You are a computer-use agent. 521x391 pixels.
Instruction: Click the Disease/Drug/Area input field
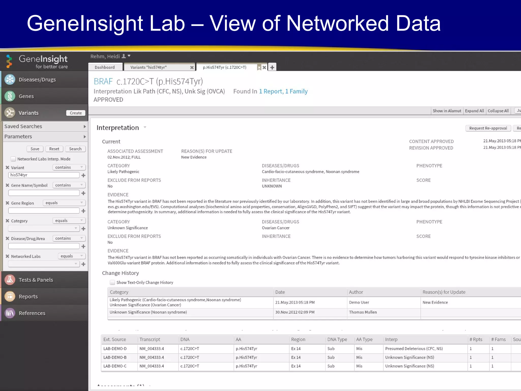44,246
